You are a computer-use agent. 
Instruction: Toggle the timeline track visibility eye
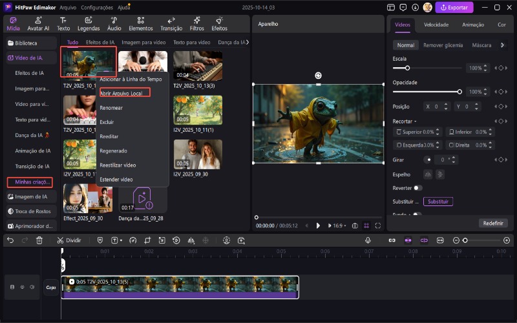coord(21,287)
